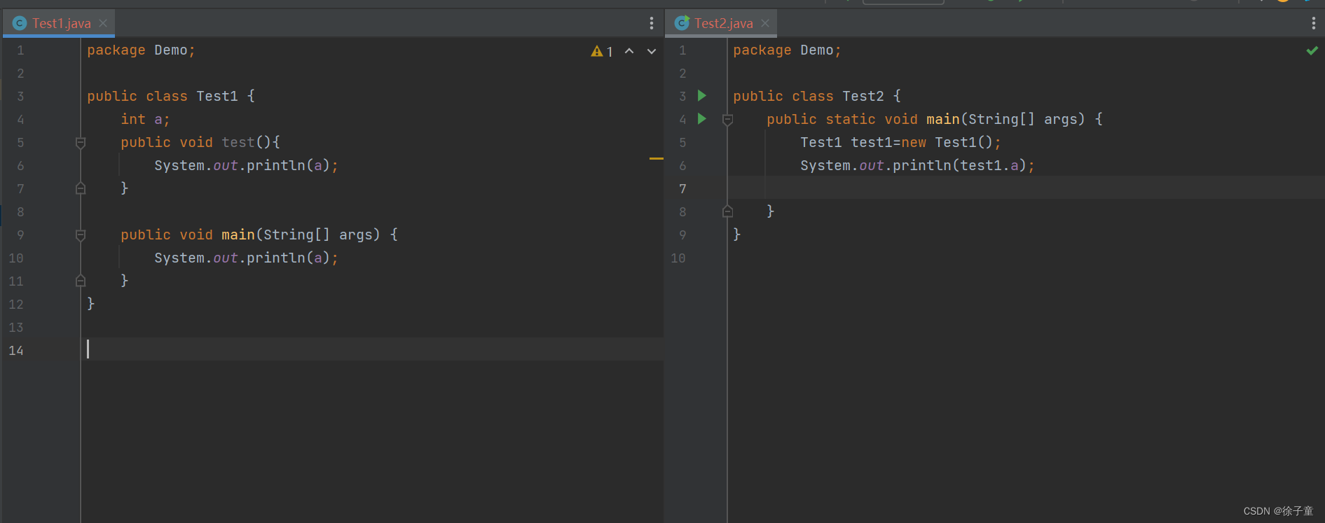Go to previous highlighted error arrow

click(629, 51)
